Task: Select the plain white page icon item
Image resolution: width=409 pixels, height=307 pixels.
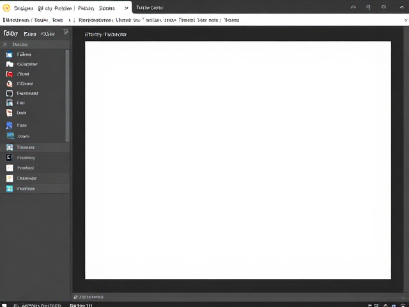Action: (x=35, y=168)
